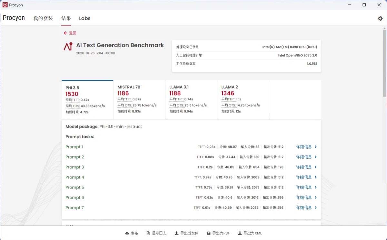Click the Prompt 6 label
Screen dimensions: 387x240
click(x=75, y=198)
